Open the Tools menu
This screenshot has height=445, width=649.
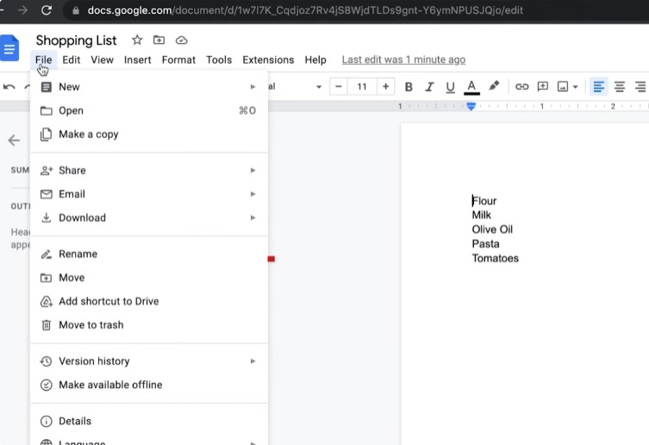tap(219, 60)
